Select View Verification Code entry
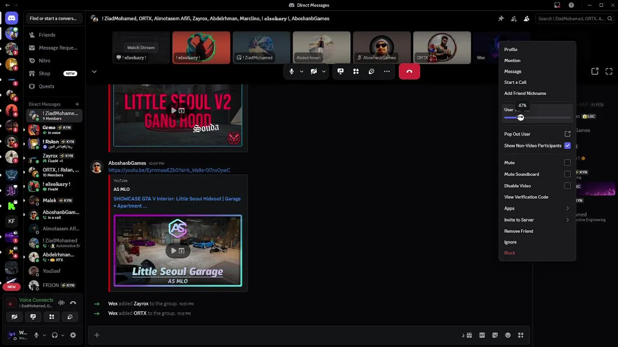Image resolution: width=618 pixels, height=347 pixels. [x=537, y=197]
